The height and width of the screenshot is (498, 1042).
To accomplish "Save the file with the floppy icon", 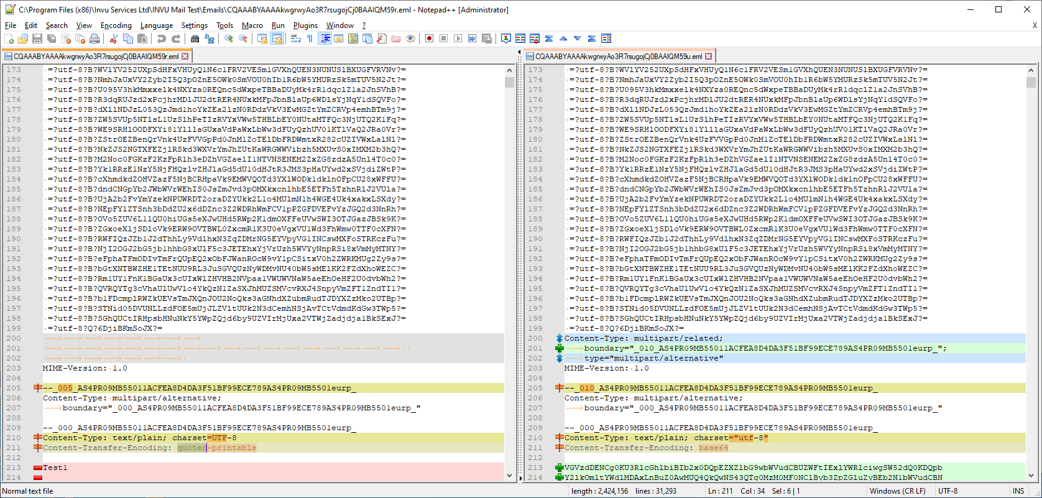I will [37, 39].
